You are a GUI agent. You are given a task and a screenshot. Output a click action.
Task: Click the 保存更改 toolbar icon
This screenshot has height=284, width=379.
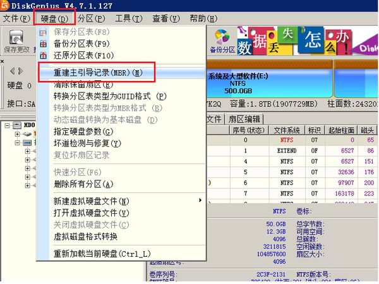(x=16, y=41)
